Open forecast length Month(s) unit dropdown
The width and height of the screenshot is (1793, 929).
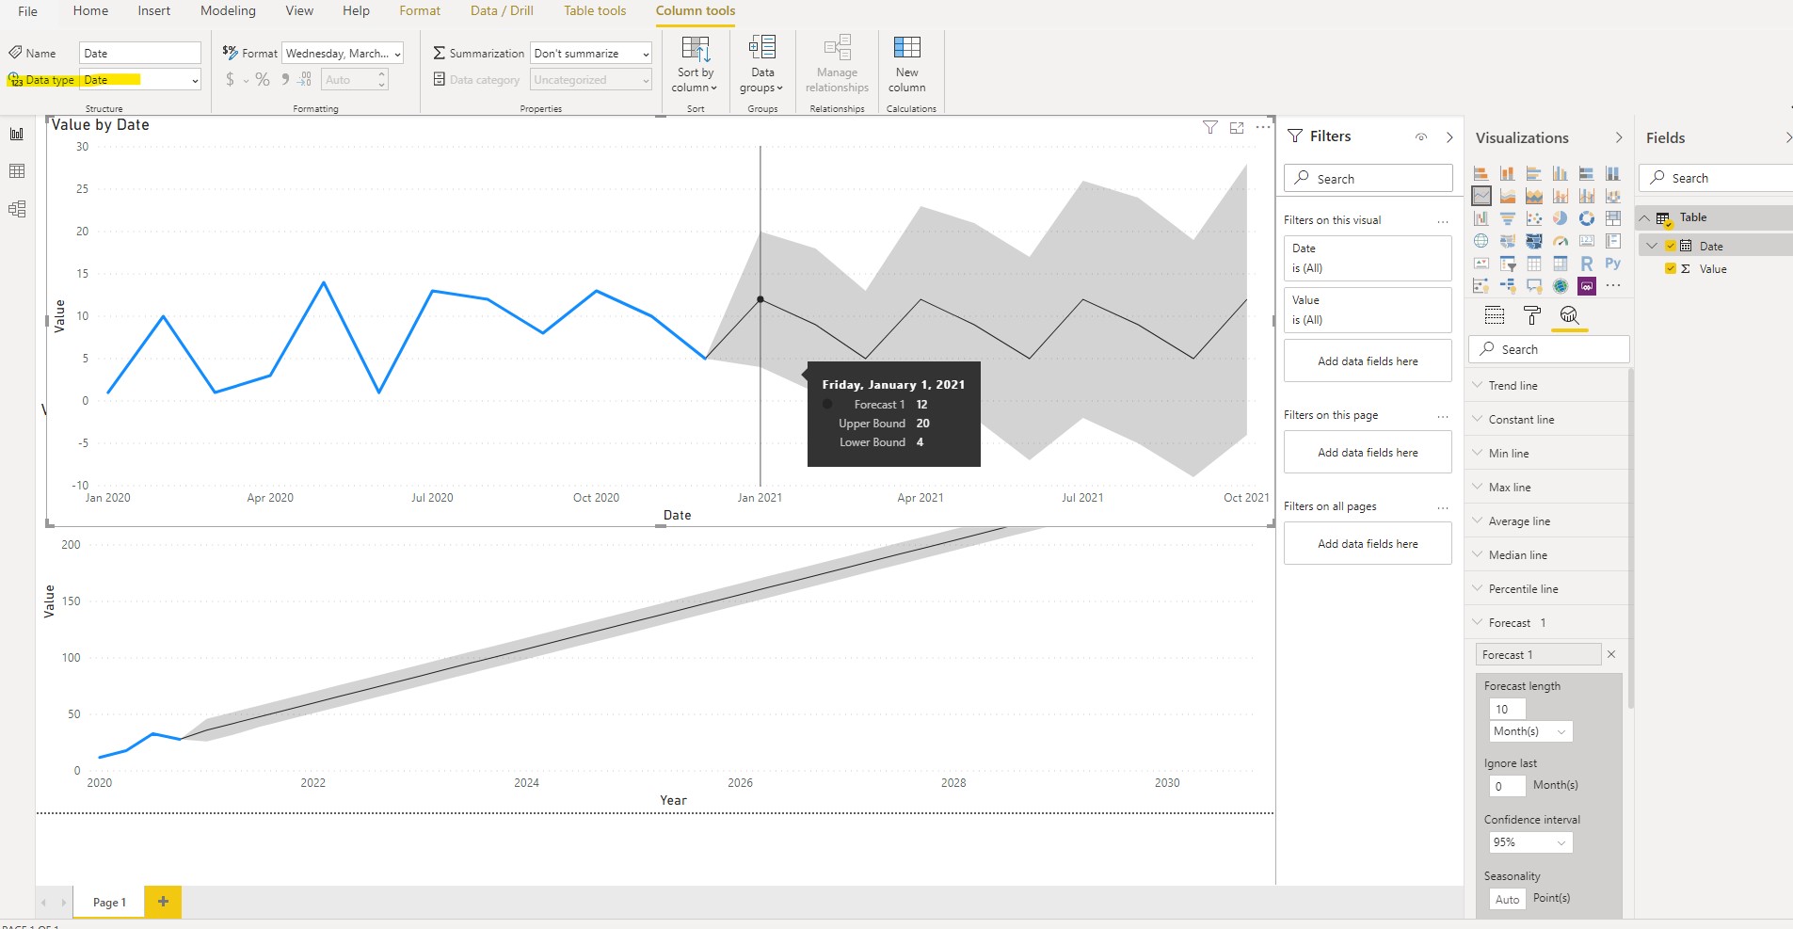1530,731
